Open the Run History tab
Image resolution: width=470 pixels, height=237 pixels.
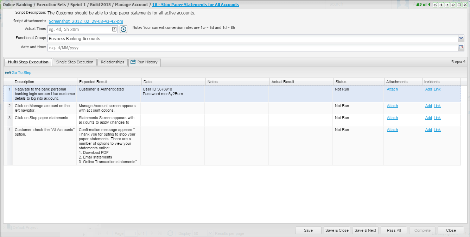tap(144, 62)
